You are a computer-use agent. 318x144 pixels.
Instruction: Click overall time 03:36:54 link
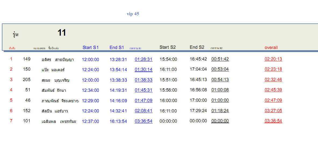coord(273,121)
